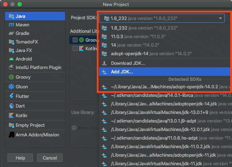Screen dimensions: 232x167
Task: Click the Maven icon in sidebar
Action: pos(11,25)
